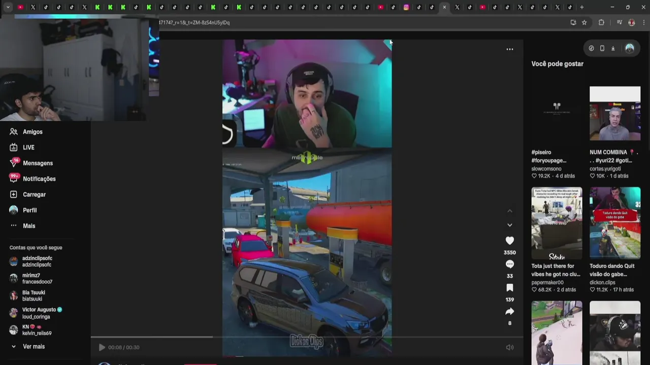
Task: Open the video three-dots options menu
Action: 510,49
